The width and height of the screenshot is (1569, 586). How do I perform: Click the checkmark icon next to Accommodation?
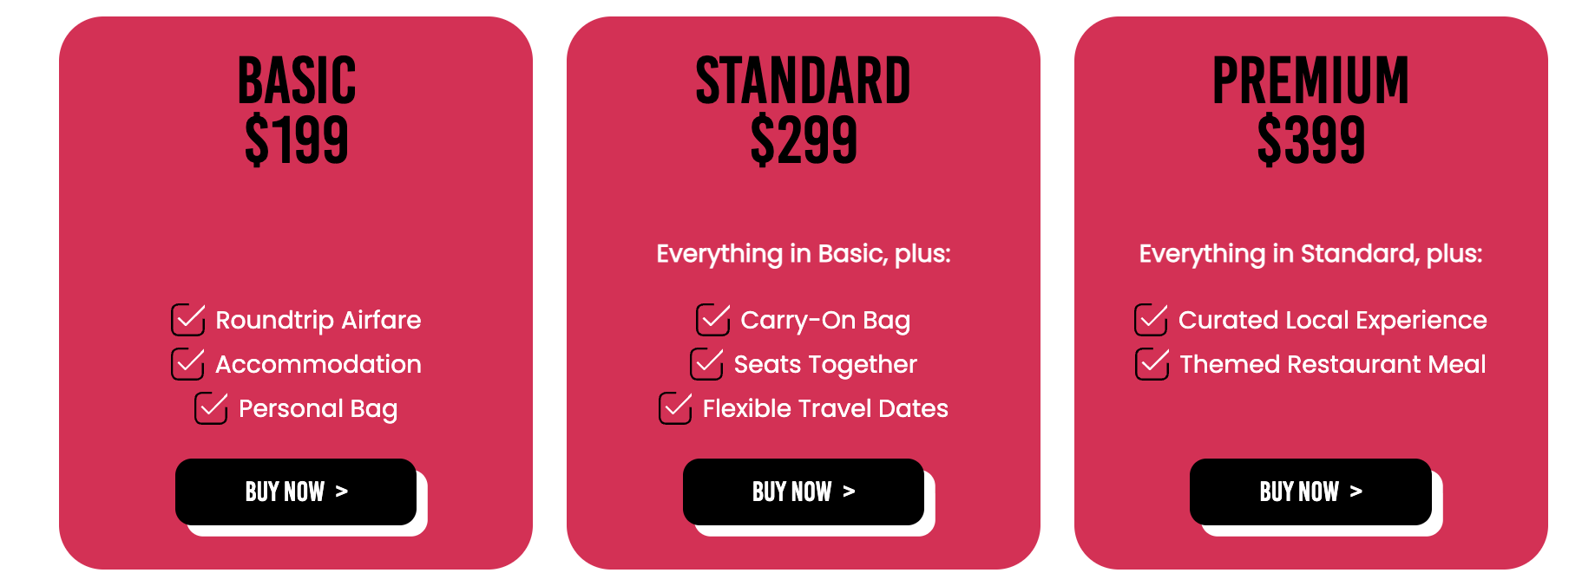[188, 364]
